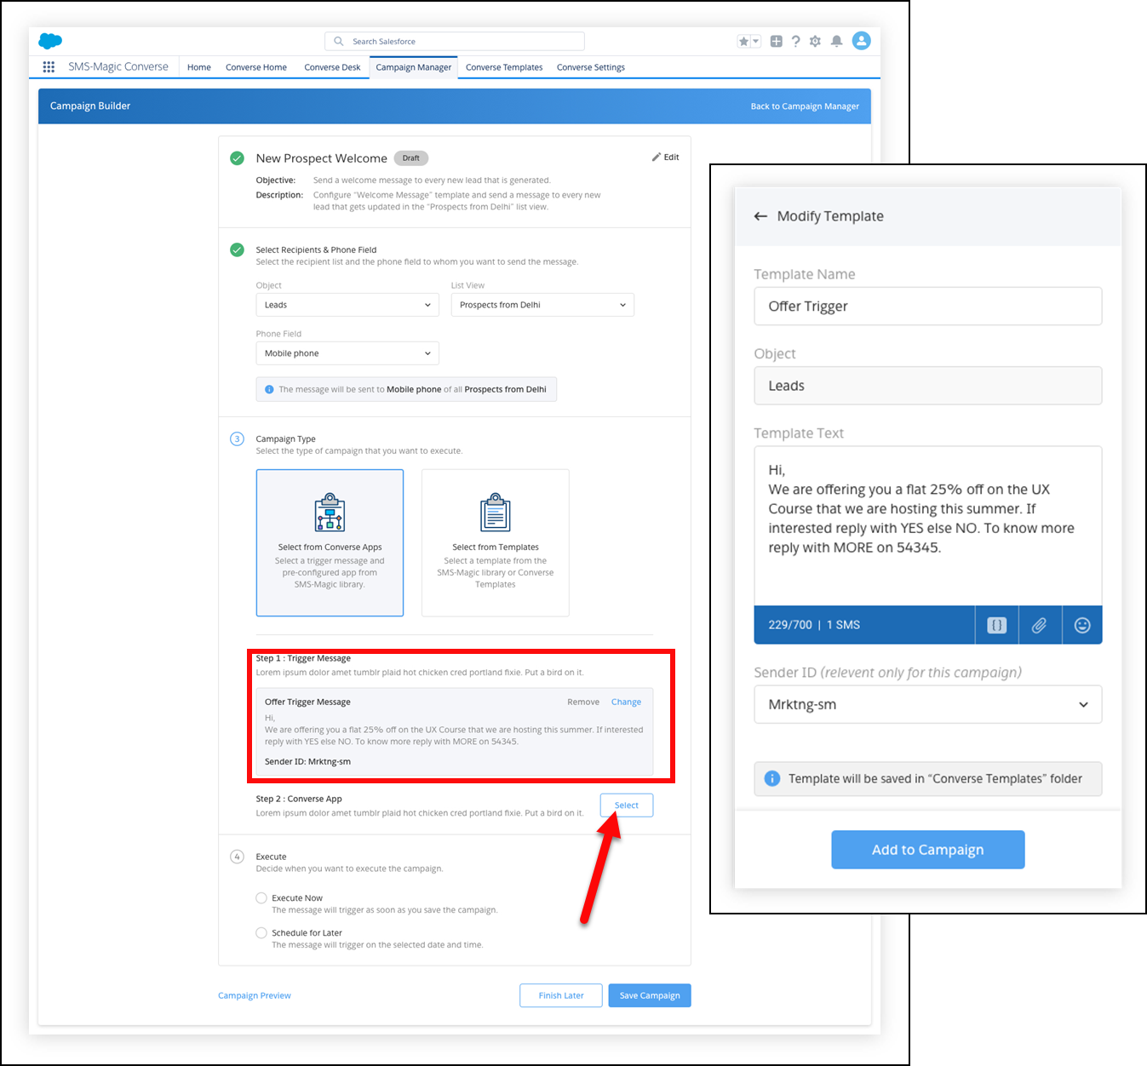
Task: Open the setup gear icon
Action: click(x=816, y=41)
